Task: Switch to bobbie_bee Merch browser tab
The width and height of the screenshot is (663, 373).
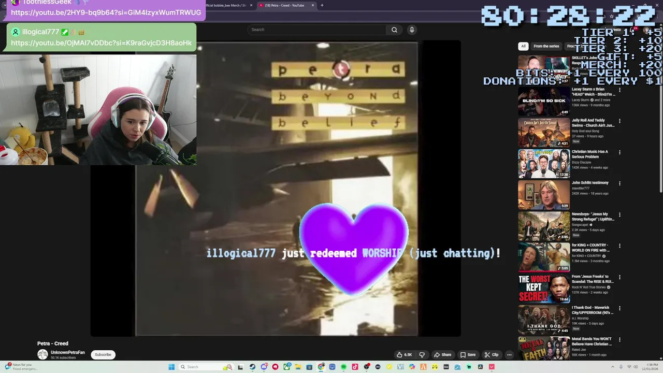Action: pyautogui.click(x=226, y=5)
